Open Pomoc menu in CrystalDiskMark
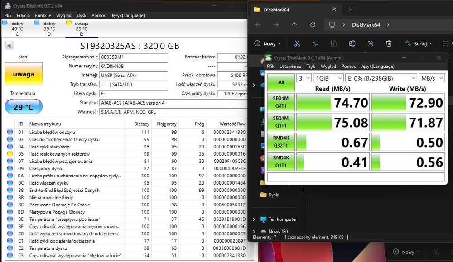This screenshot has width=453, height=262. [348, 67]
